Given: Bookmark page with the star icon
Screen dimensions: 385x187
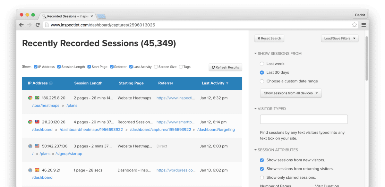Looking at the screenshot, I should (x=354, y=25).
